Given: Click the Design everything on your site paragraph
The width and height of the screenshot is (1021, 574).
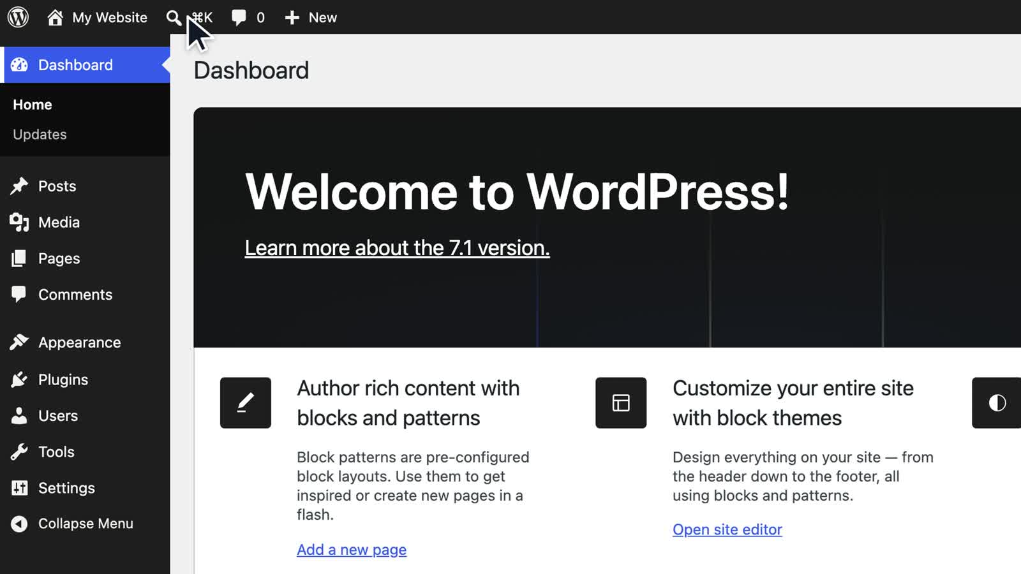Looking at the screenshot, I should coord(803,476).
